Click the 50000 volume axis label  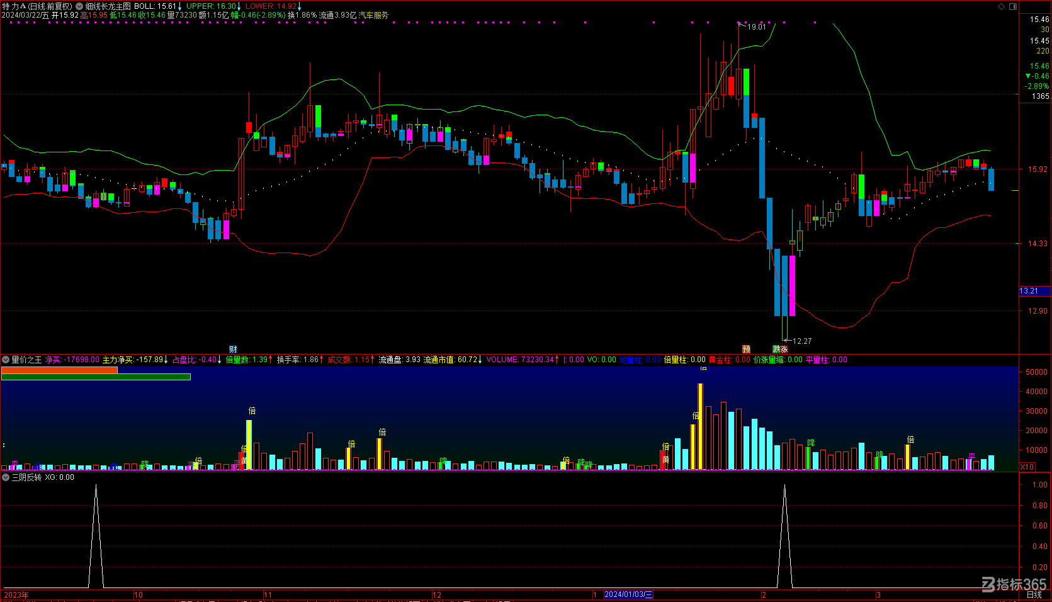click(1036, 372)
